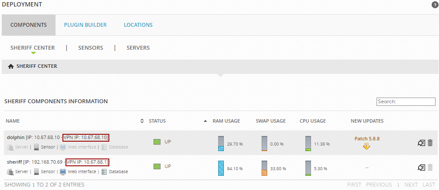Click green UP status indicator for dolphin
This screenshot has height=190, width=439.
tap(157, 142)
